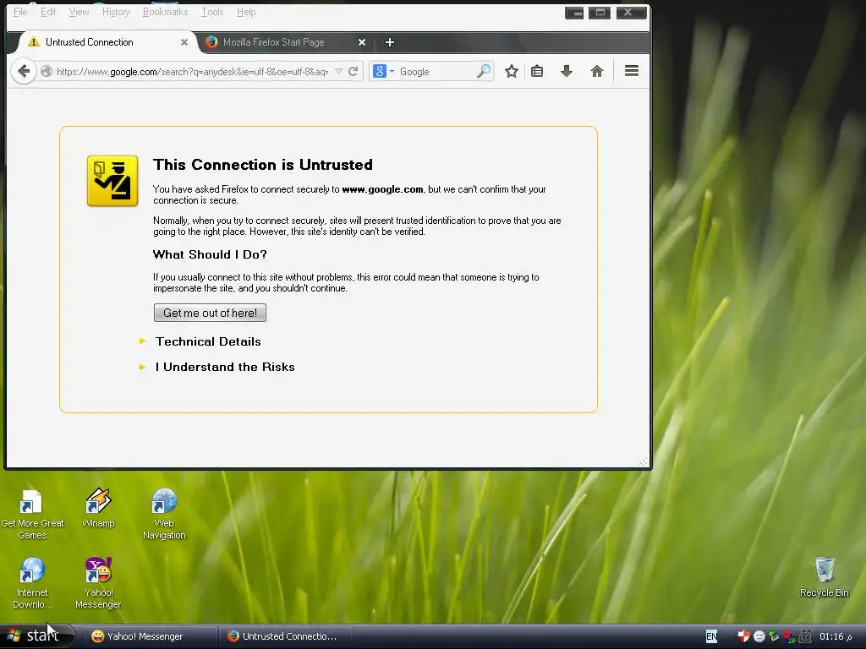Click the red shield security tray icon
Viewport: 866px width, 649px height.
pos(744,636)
